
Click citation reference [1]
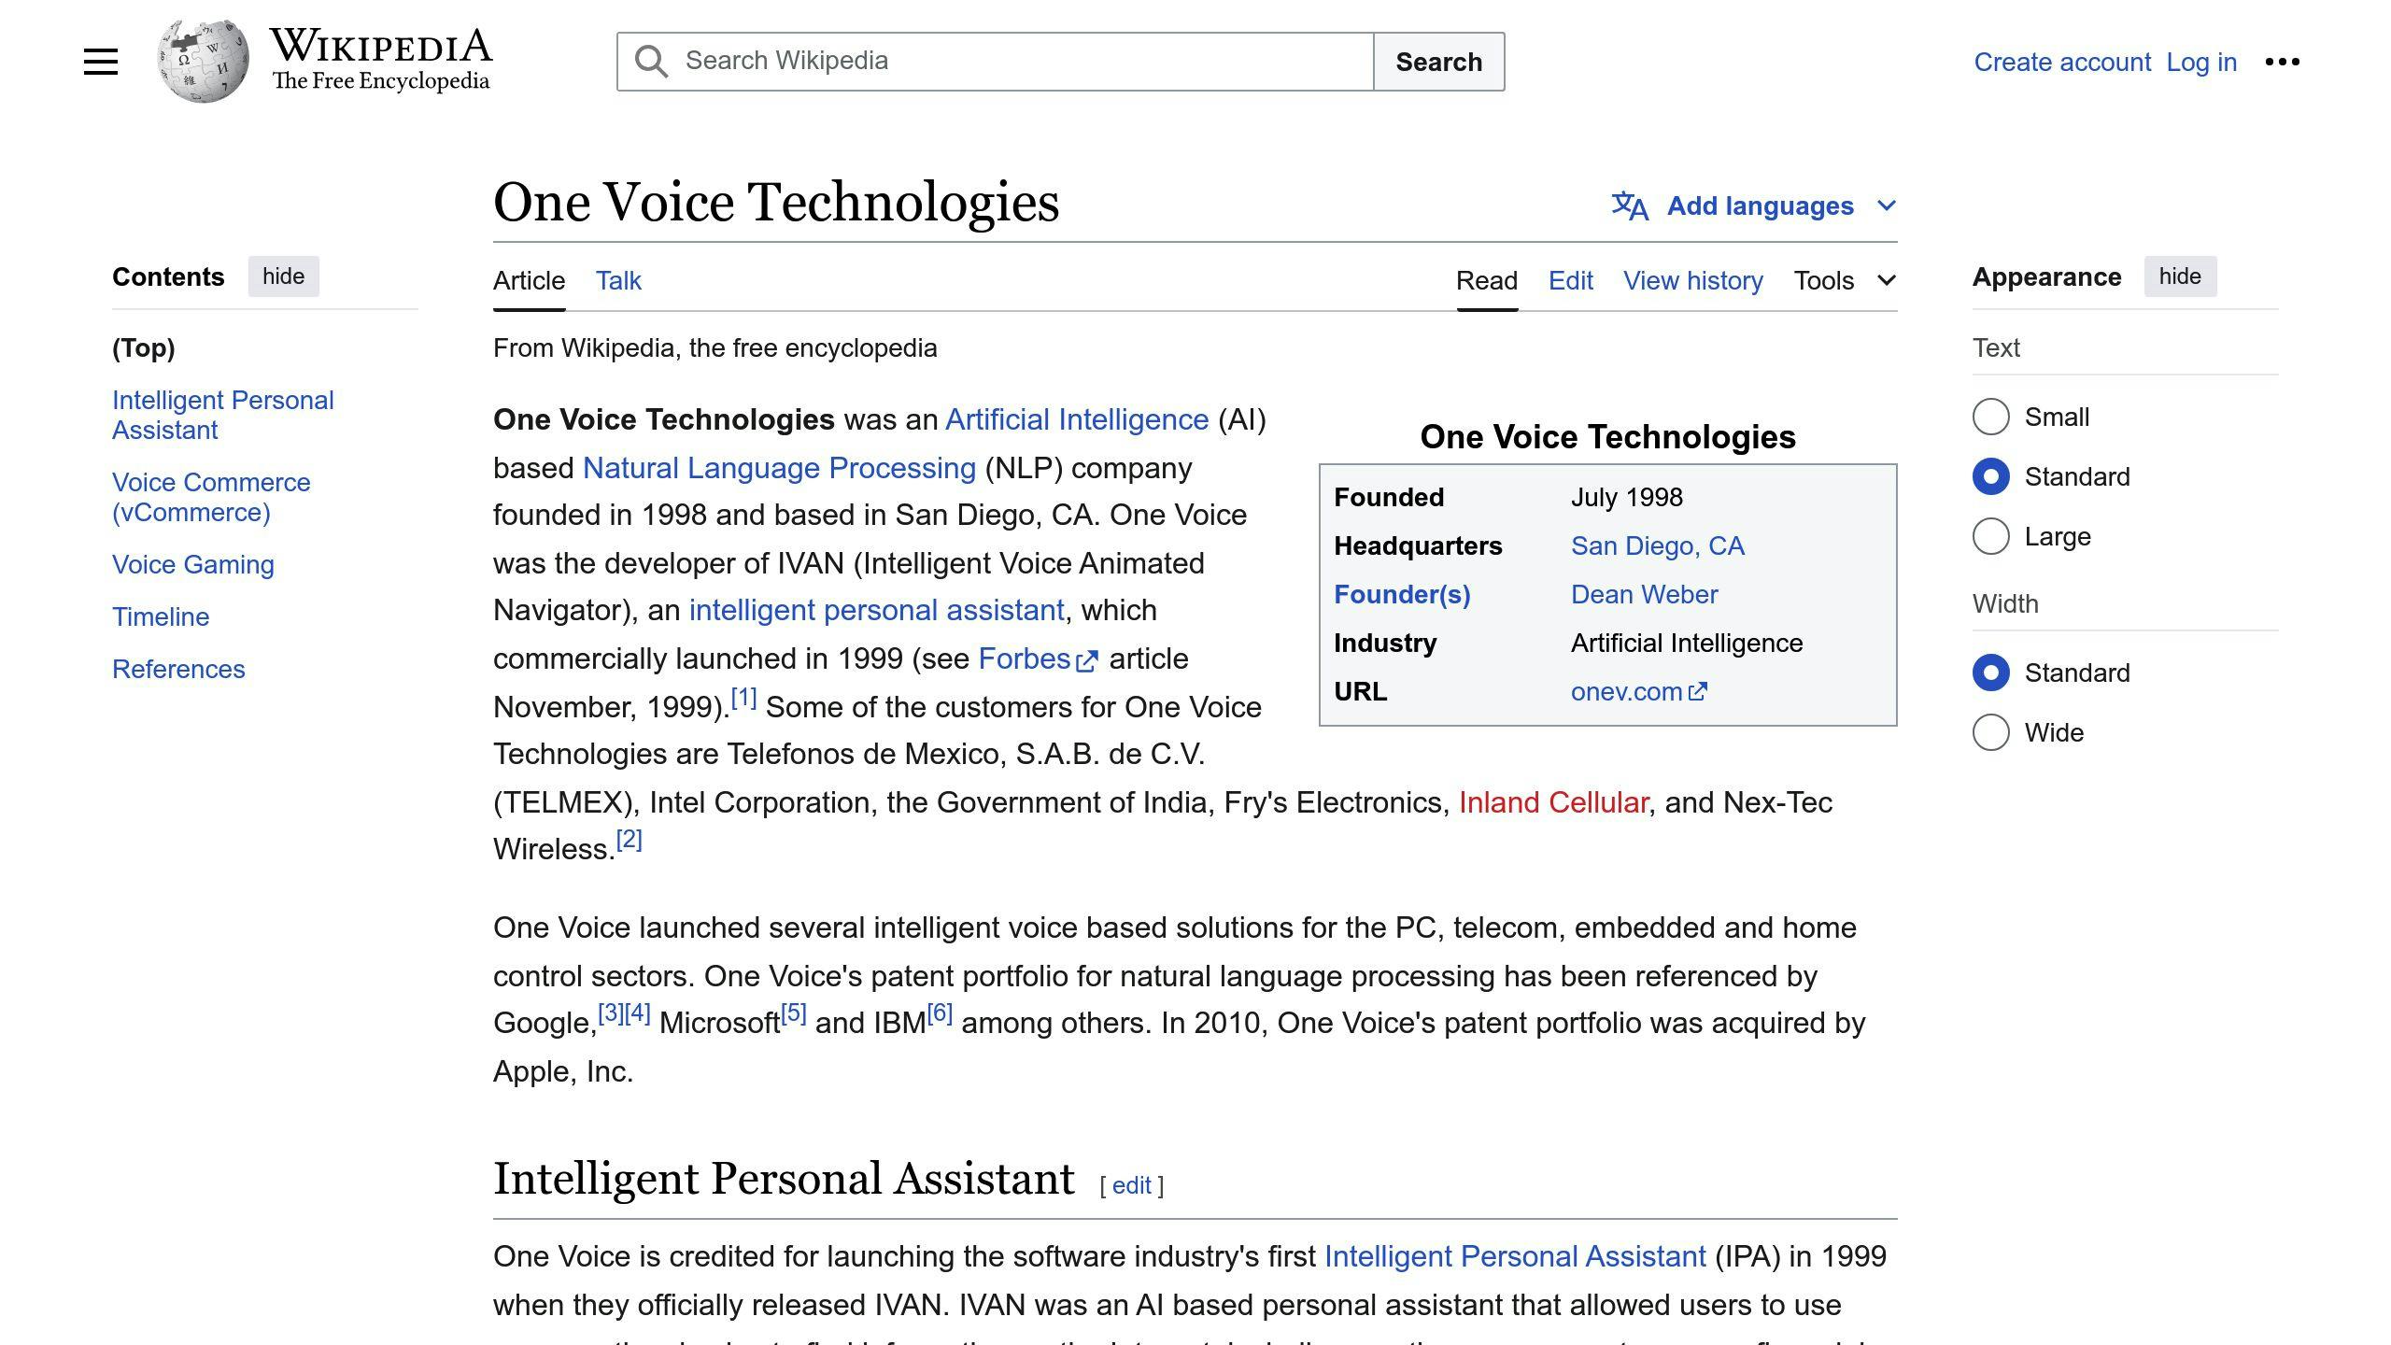[x=743, y=698]
